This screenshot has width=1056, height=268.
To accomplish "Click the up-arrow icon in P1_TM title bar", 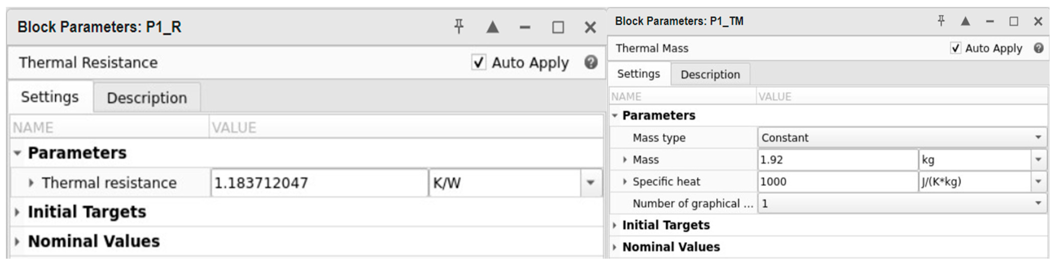I will tap(965, 21).
